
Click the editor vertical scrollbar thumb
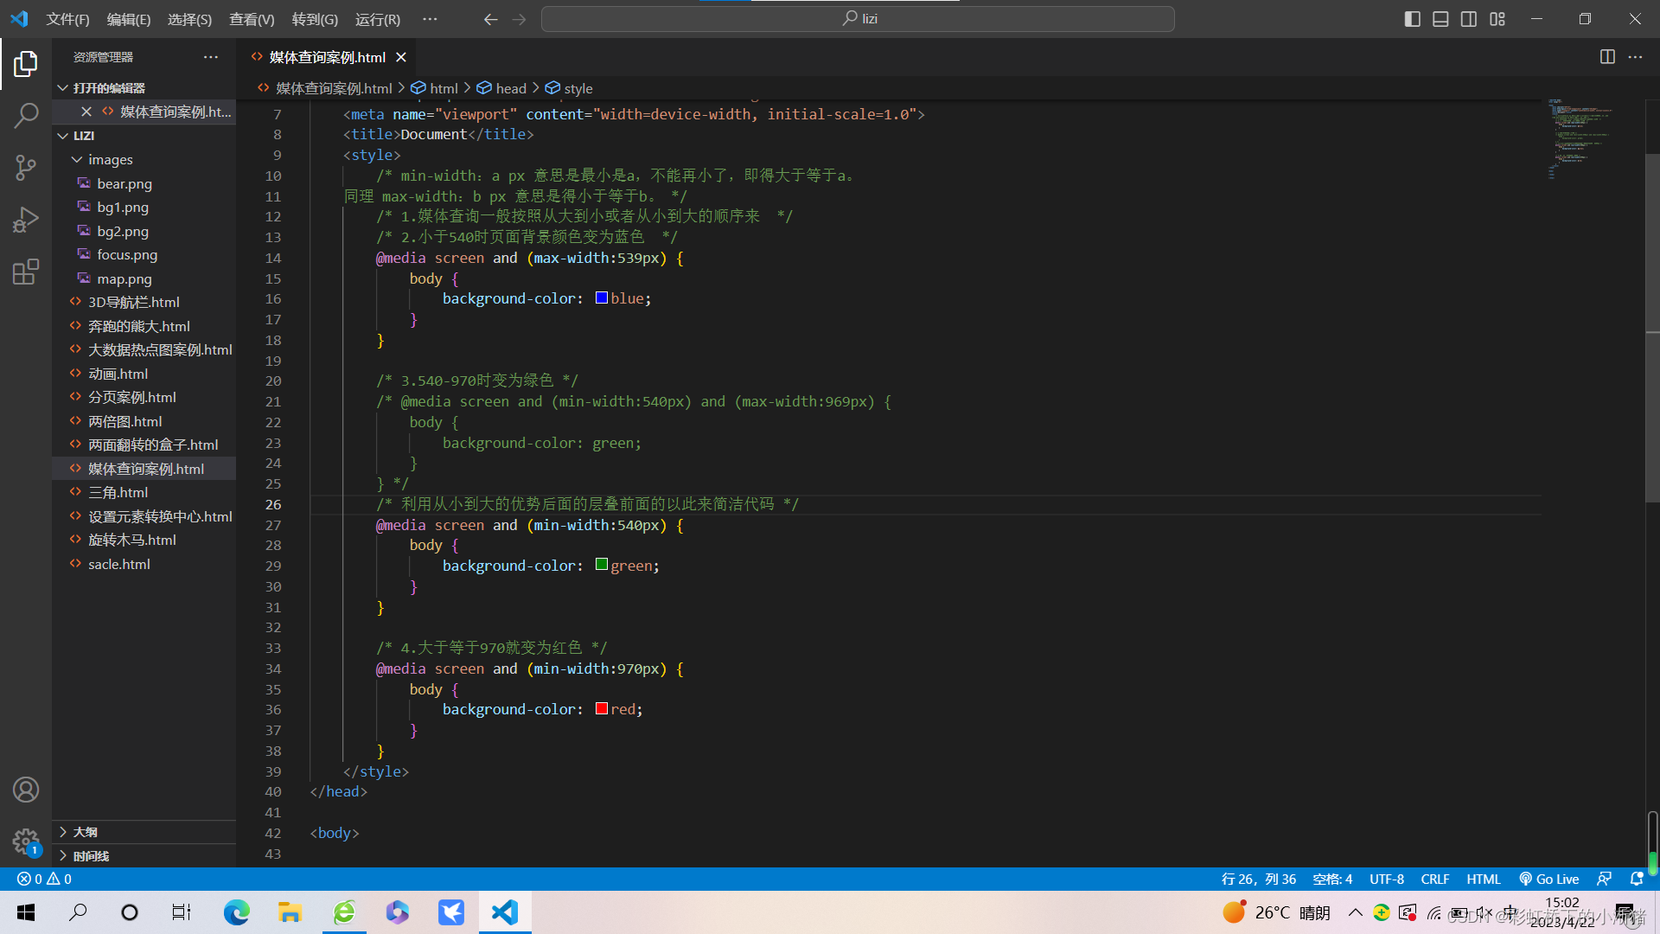(x=1652, y=329)
